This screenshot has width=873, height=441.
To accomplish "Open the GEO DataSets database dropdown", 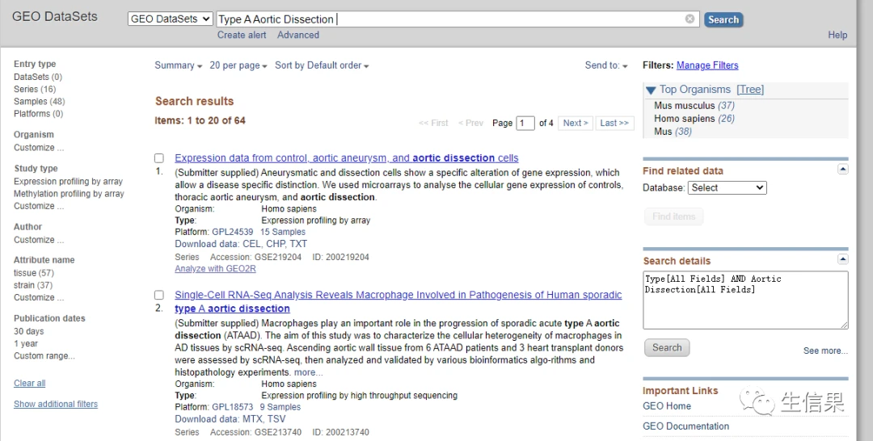I will pyautogui.click(x=171, y=19).
